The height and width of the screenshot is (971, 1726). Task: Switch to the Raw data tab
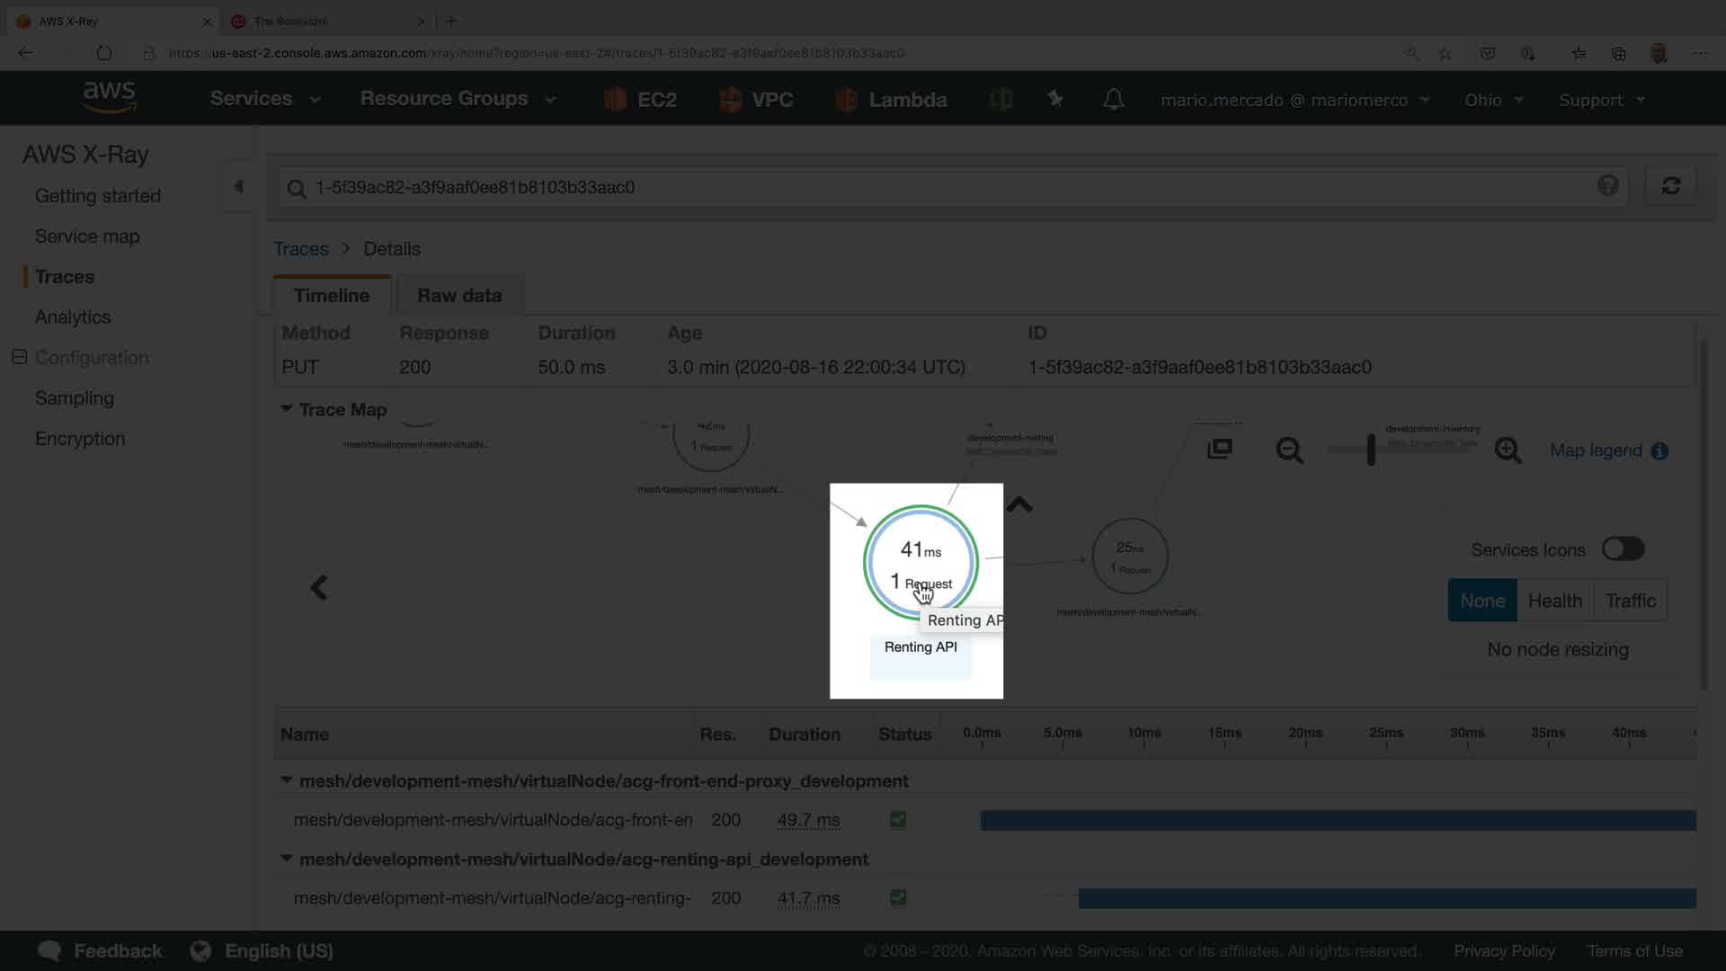pyautogui.click(x=458, y=296)
